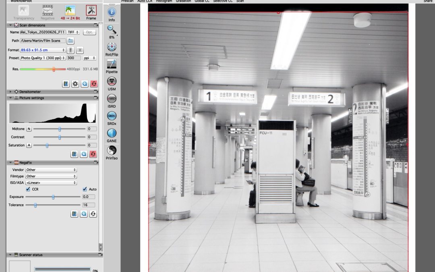The image size is (435, 272).
Task: Adjust the Exposure slider handle
Action: (53, 197)
